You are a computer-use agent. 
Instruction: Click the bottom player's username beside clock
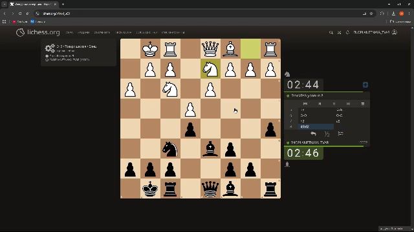(310, 142)
